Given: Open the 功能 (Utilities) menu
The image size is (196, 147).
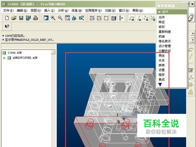Looking at the screenshot, I should coord(110,11).
